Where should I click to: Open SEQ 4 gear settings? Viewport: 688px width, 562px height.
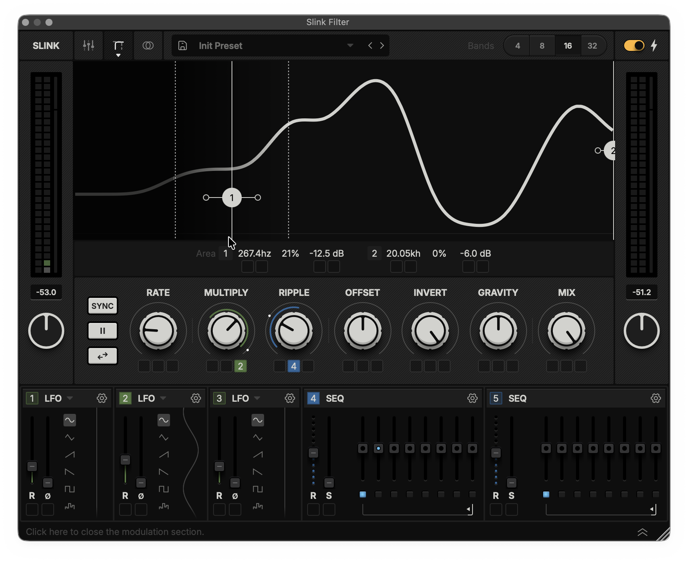(x=473, y=398)
